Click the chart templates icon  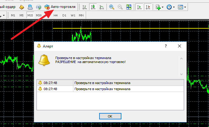coord(180,7)
